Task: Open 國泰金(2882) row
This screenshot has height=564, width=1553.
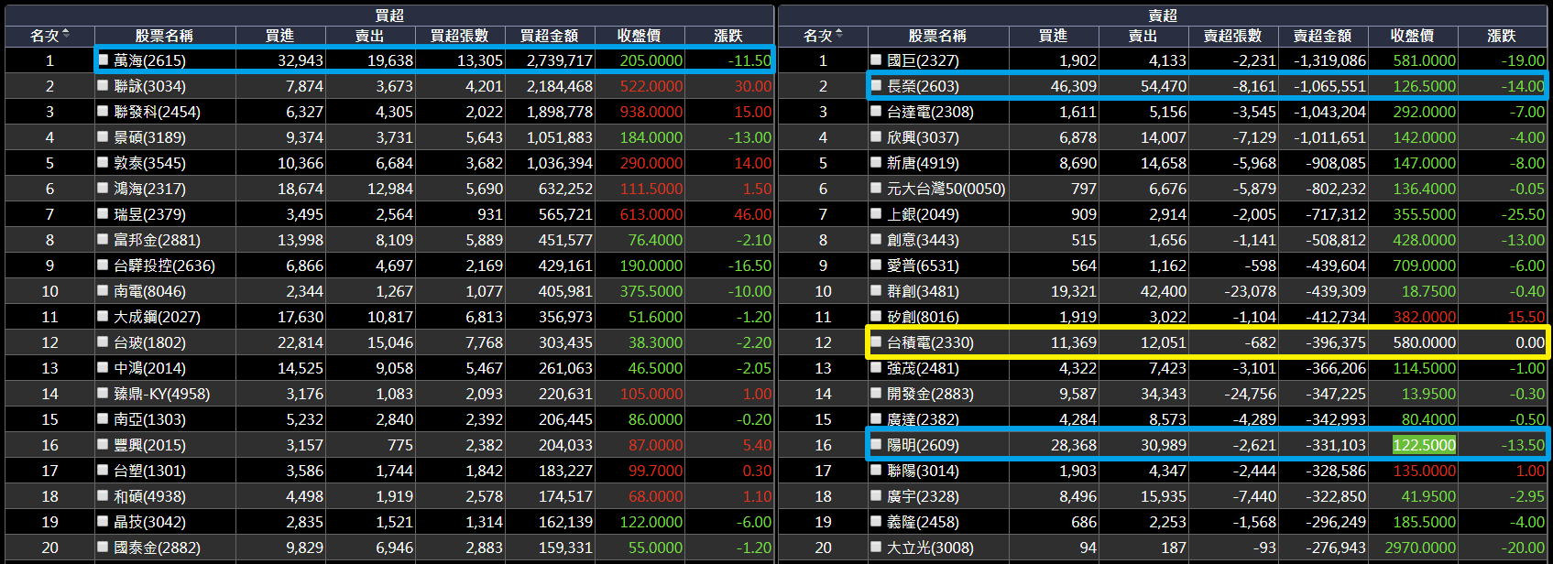Action: click(x=157, y=548)
